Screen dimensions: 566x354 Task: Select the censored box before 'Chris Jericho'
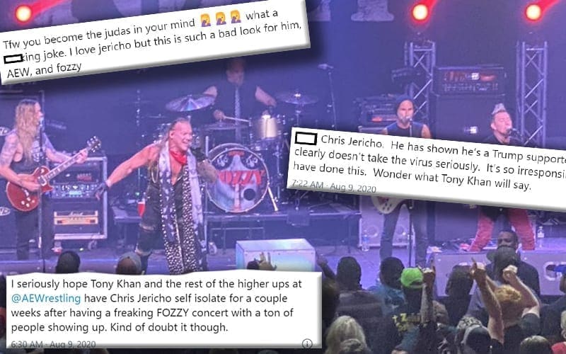click(x=306, y=138)
